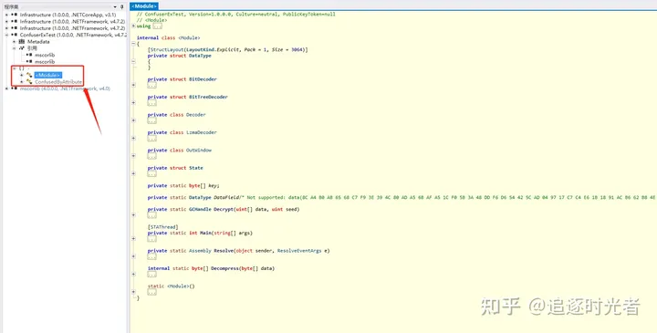Image resolution: width=657 pixels, height=333 pixels.
Task: Expand the Metadata tree node
Action: 15,41
